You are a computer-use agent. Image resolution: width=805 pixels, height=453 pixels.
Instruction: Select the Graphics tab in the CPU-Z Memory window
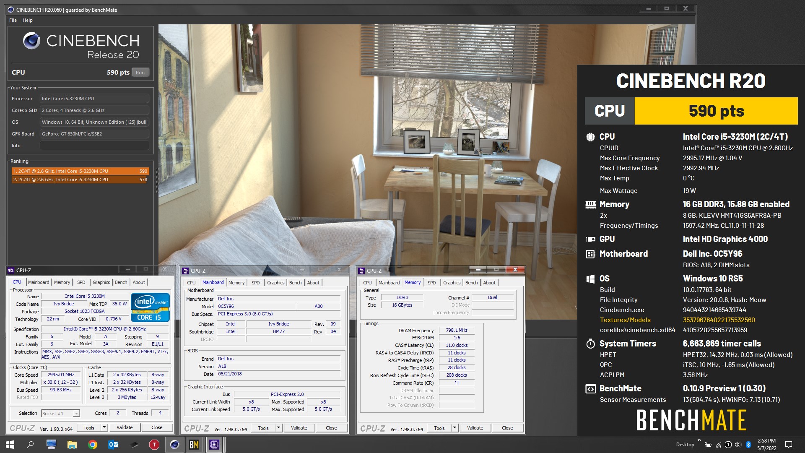click(x=452, y=283)
